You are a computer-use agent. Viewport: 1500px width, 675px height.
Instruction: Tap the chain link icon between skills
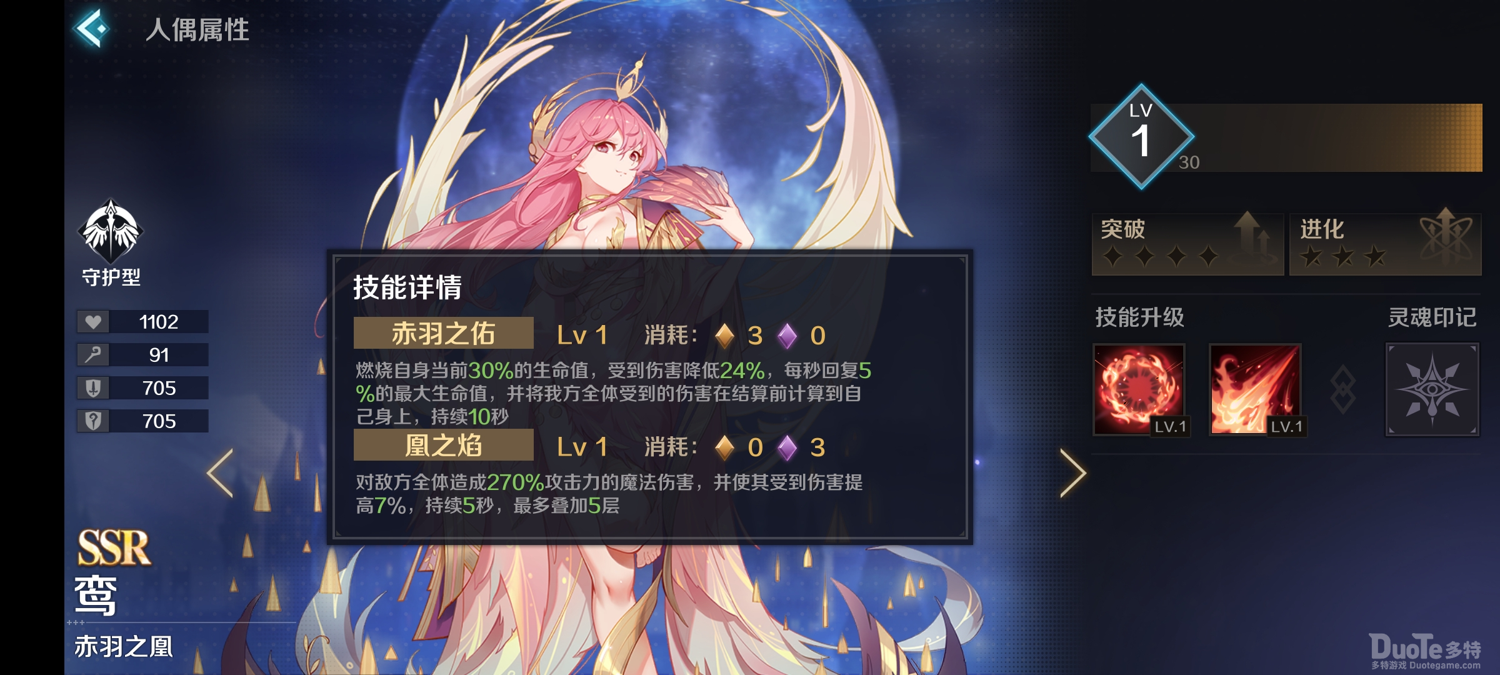point(1342,390)
